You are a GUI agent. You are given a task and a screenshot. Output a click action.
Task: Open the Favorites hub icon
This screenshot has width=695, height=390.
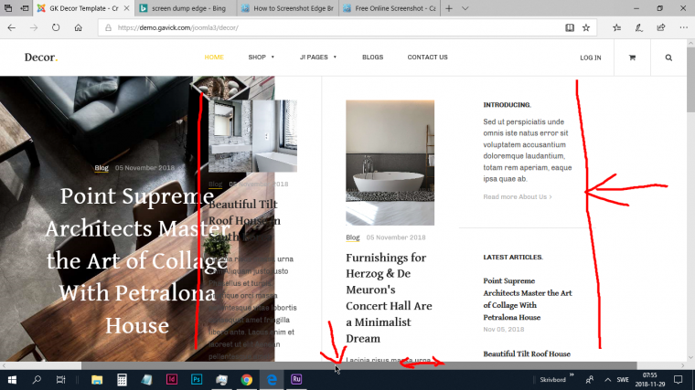pyautogui.click(x=616, y=27)
